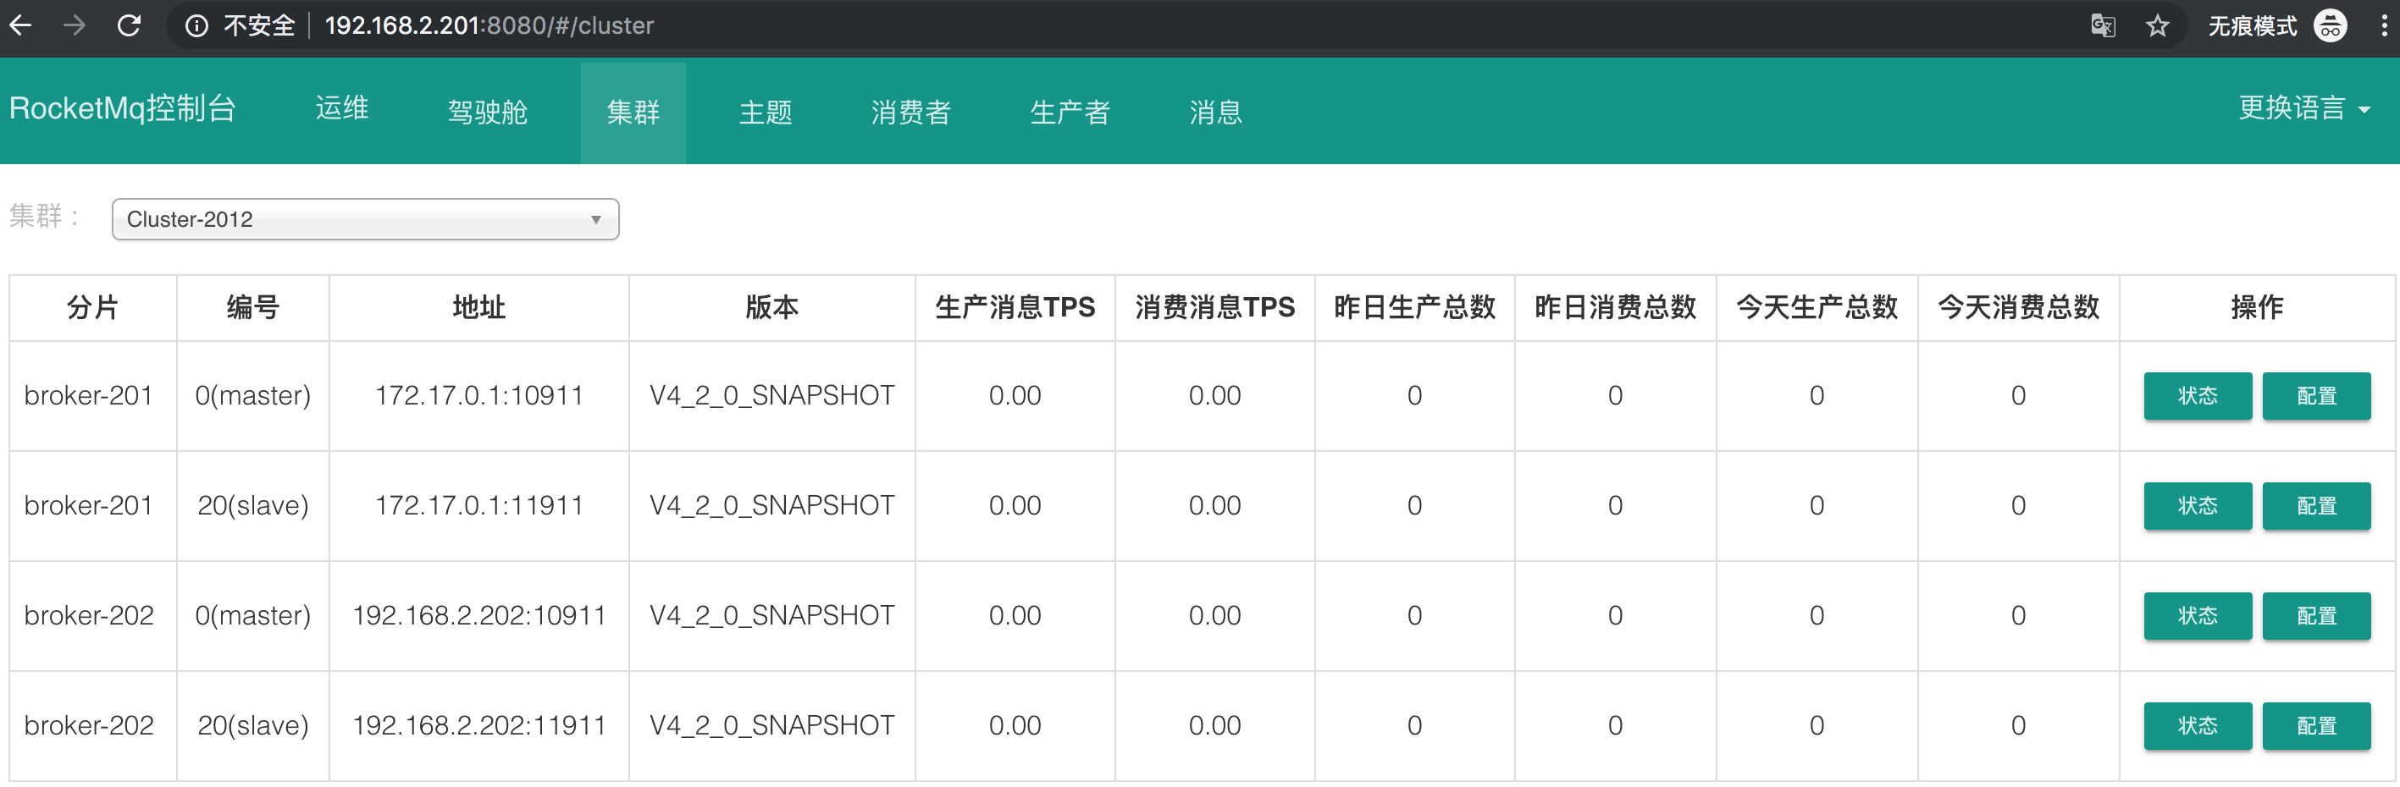The width and height of the screenshot is (2400, 787).
Task: Select the 消息 navigation tab
Action: 1215,113
